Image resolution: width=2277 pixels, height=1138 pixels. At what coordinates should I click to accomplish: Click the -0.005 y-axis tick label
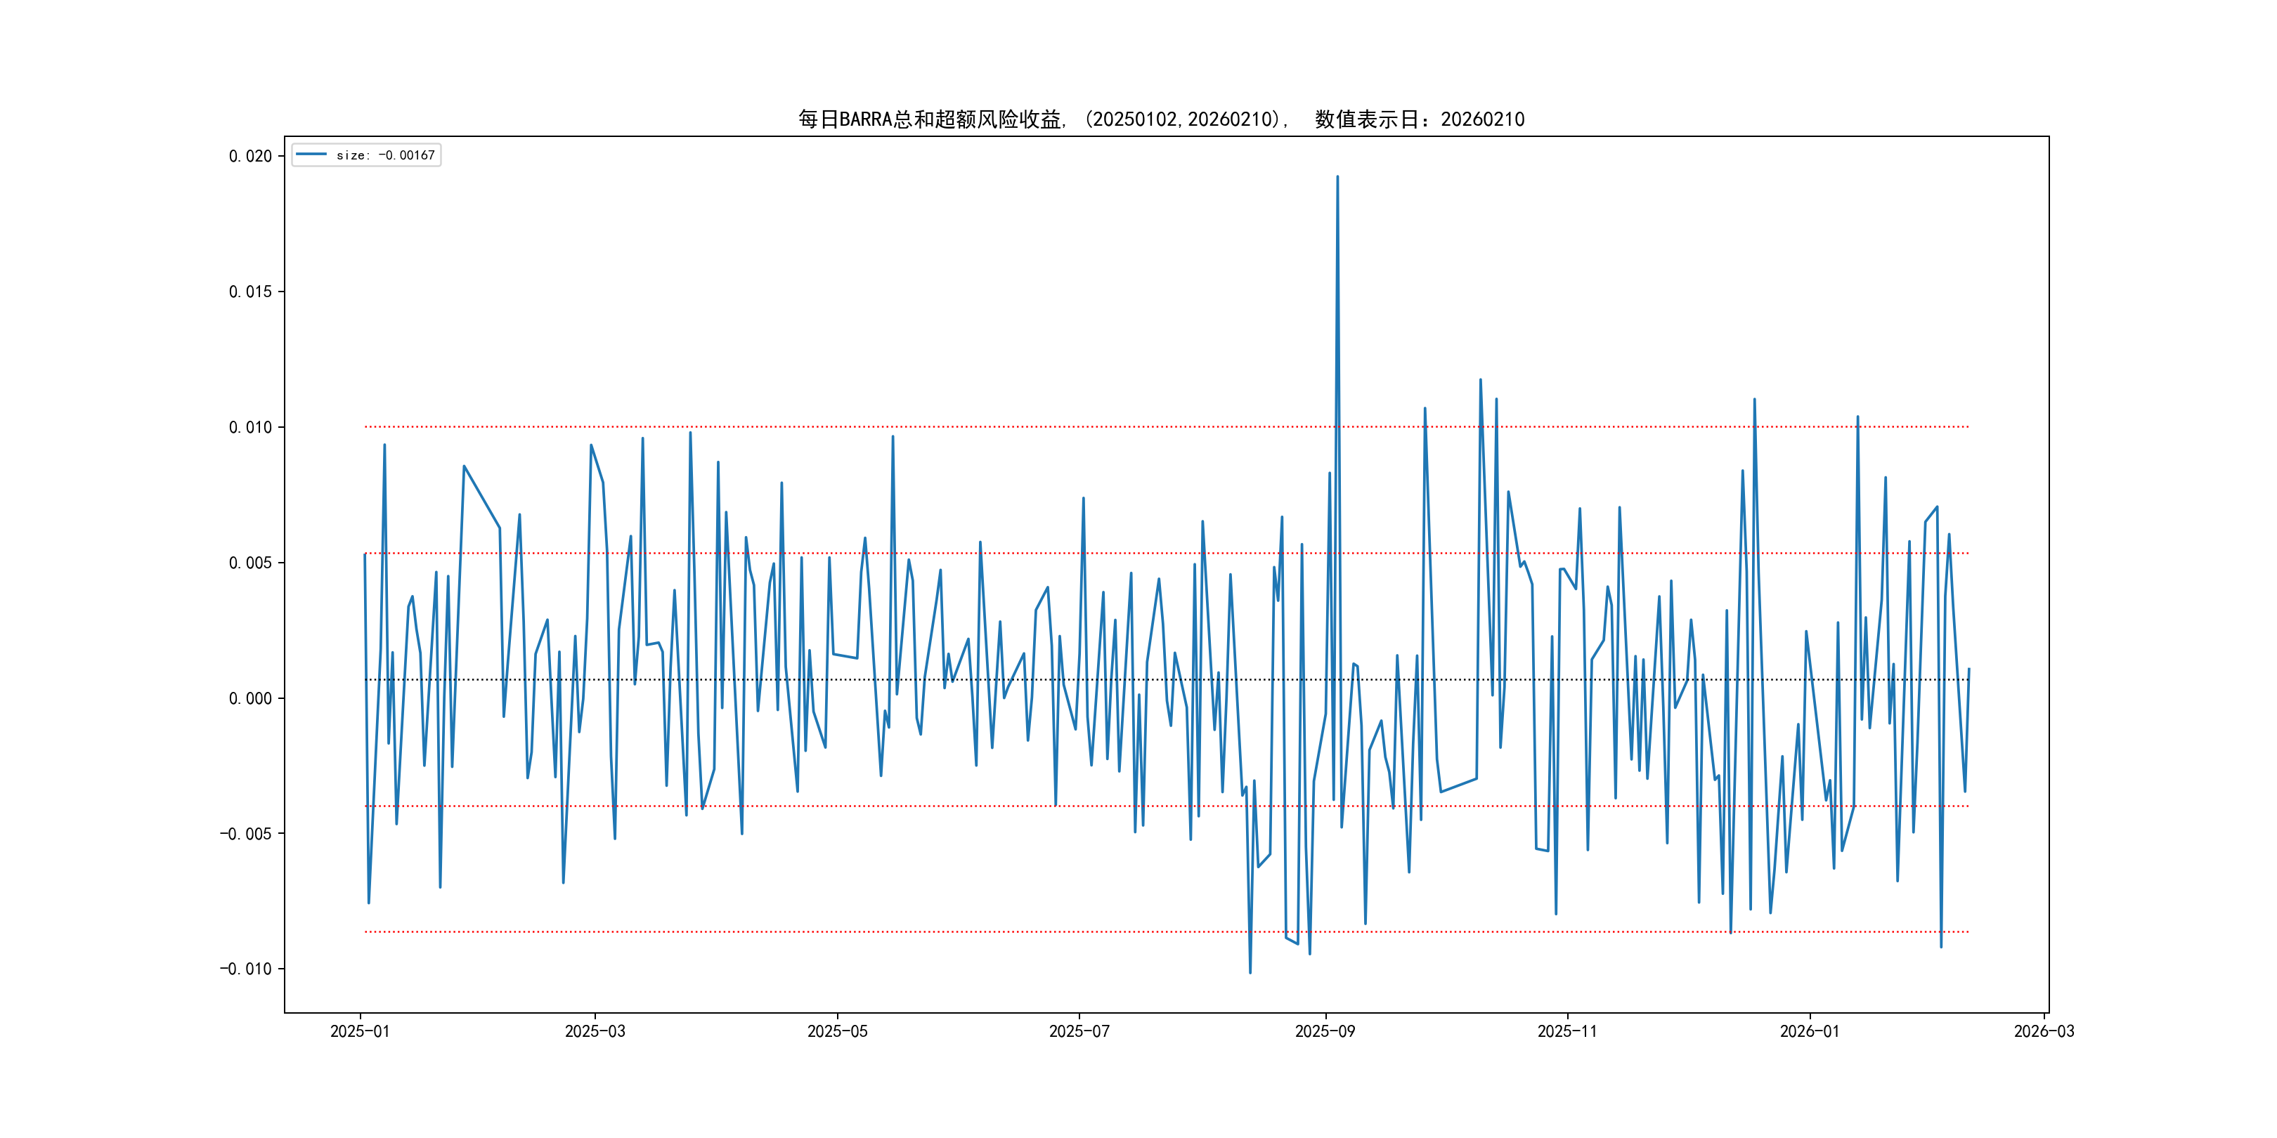point(246,834)
